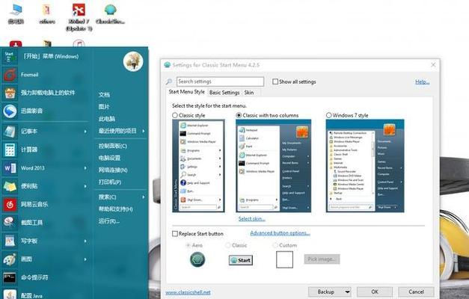Select Windows 7 style radio button
469x299 pixels.
pos(329,115)
